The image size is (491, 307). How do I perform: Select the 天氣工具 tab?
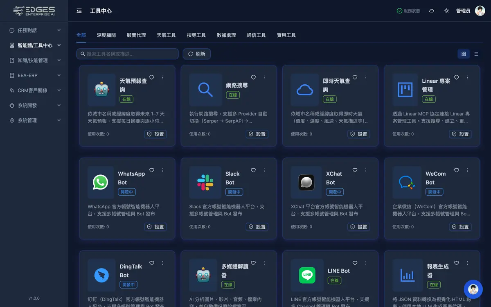(167, 35)
